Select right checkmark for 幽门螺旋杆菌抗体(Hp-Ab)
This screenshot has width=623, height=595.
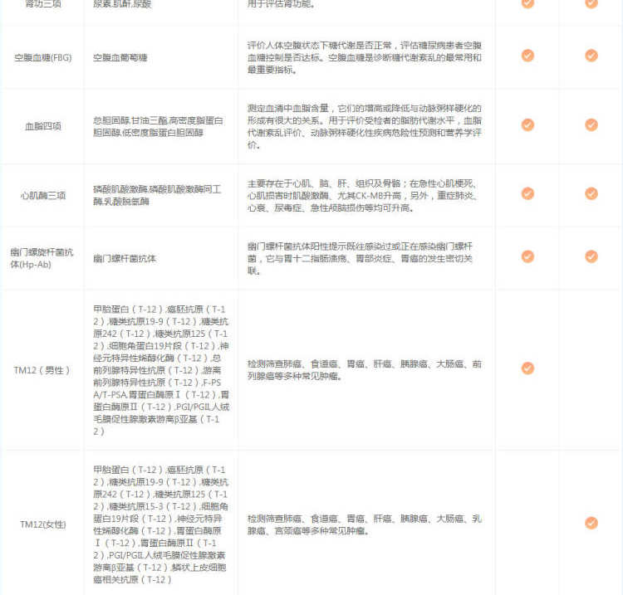pos(591,257)
